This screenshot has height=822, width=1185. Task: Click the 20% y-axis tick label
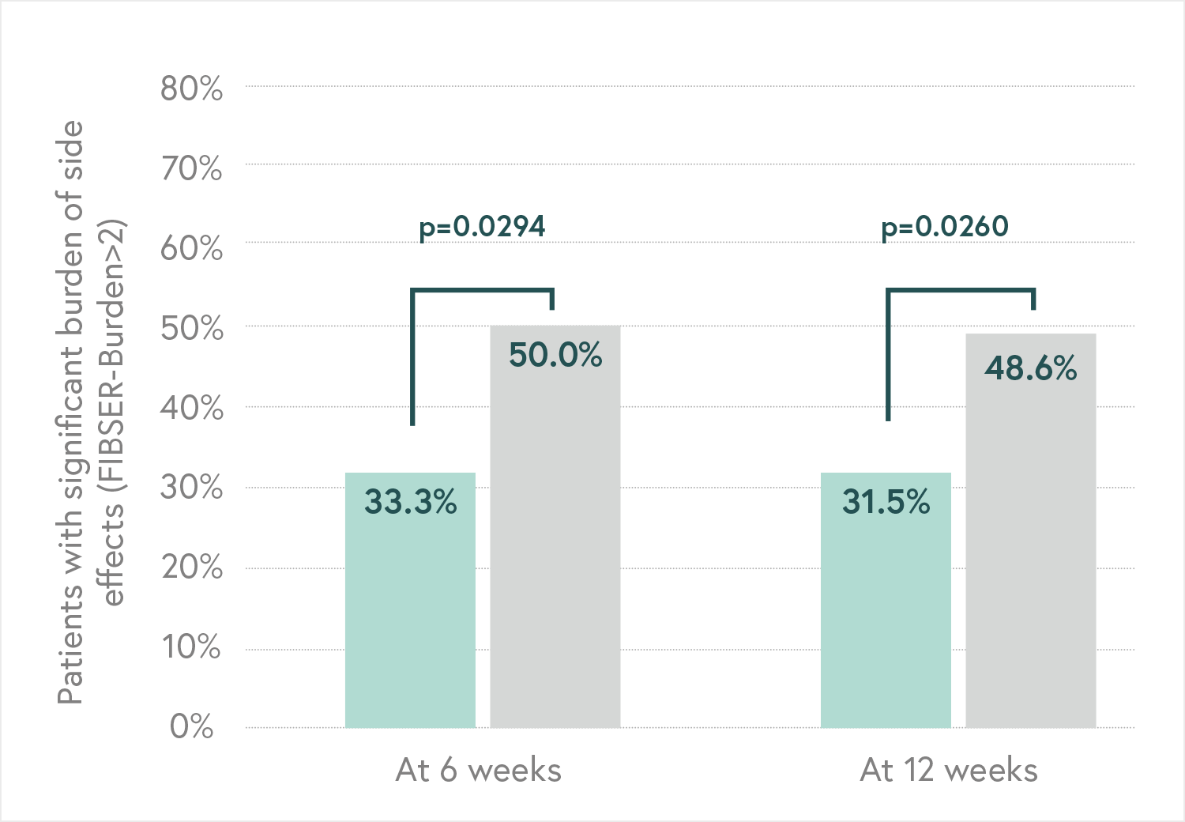[192, 567]
